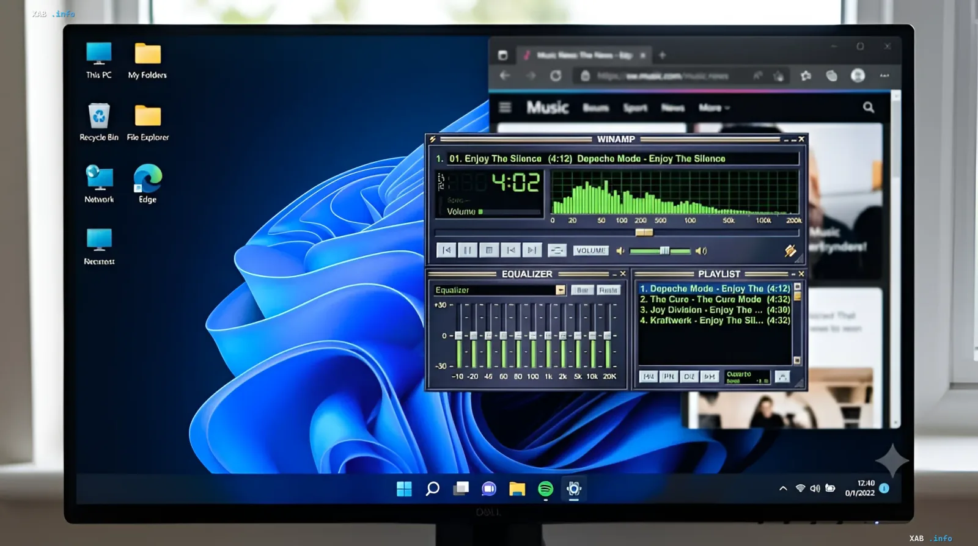The image size is (978, 546).
Task: Open the Sport section on Music site
Action: [x=635, y=108]
